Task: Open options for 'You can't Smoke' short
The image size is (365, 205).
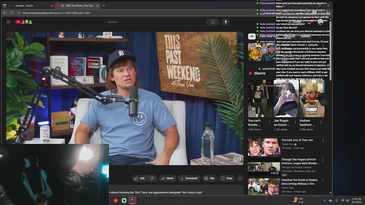Action: (x=269, y=122)
